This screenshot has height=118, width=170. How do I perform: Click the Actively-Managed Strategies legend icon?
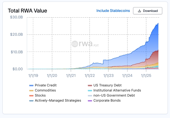pos(31,101)
